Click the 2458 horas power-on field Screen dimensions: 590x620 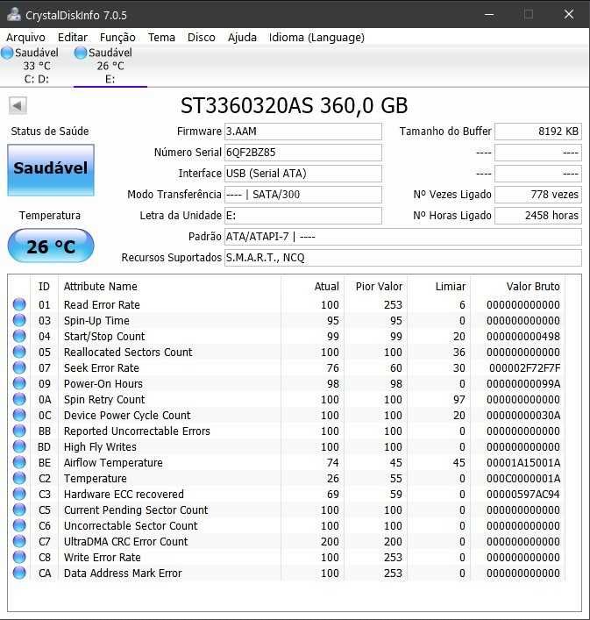point(538,216)
